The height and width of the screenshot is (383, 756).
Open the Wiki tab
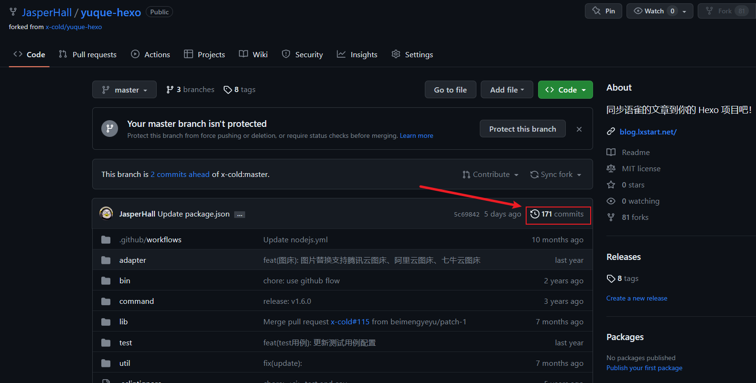[253, 54]
